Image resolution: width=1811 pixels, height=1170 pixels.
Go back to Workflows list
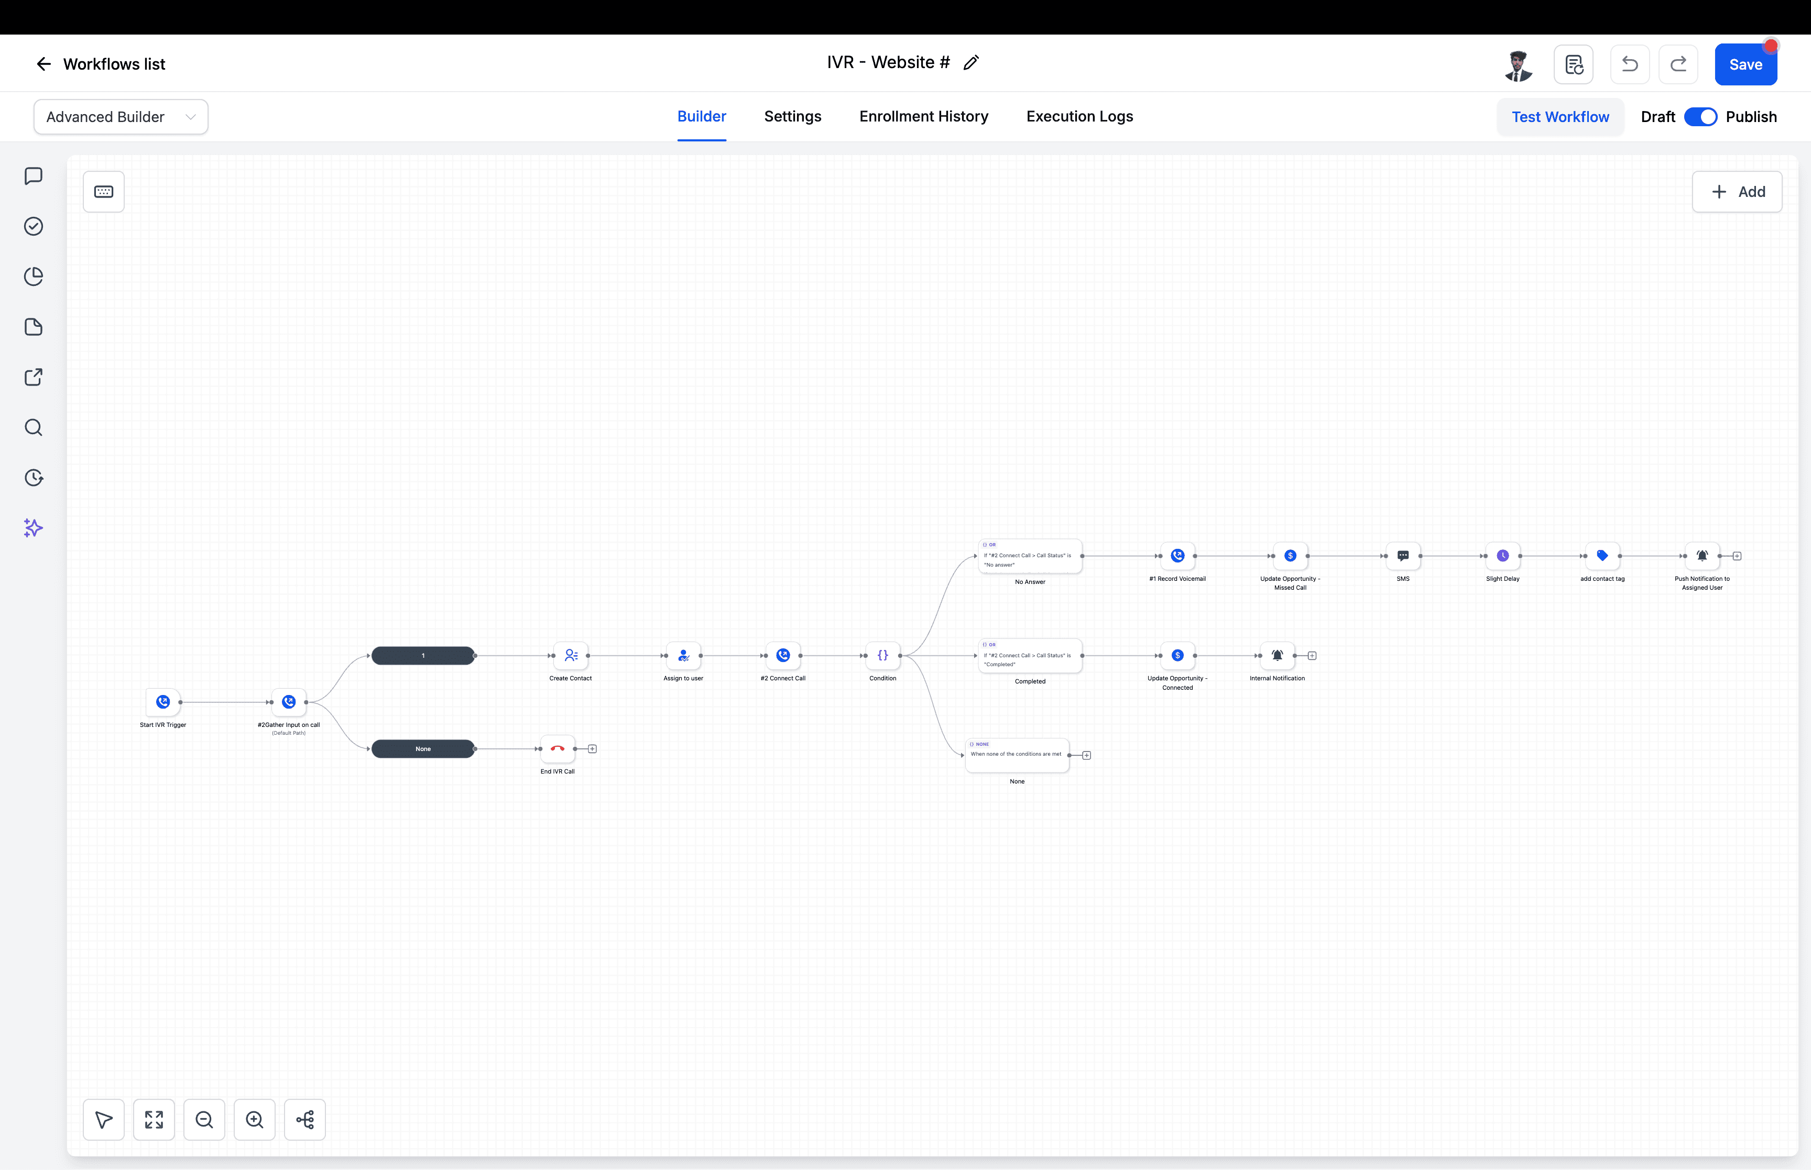(100, 64)
